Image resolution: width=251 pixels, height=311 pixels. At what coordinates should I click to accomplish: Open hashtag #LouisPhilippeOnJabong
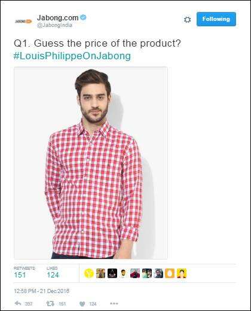pyautogui.click(x=72, y=56)
